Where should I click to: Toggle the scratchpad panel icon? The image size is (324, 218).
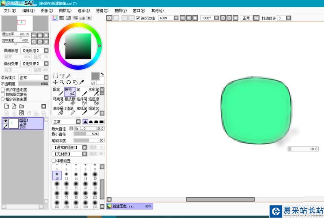click(x=89, y=18)
